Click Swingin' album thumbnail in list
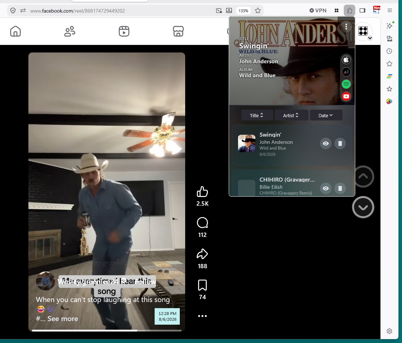 point(246,143)
